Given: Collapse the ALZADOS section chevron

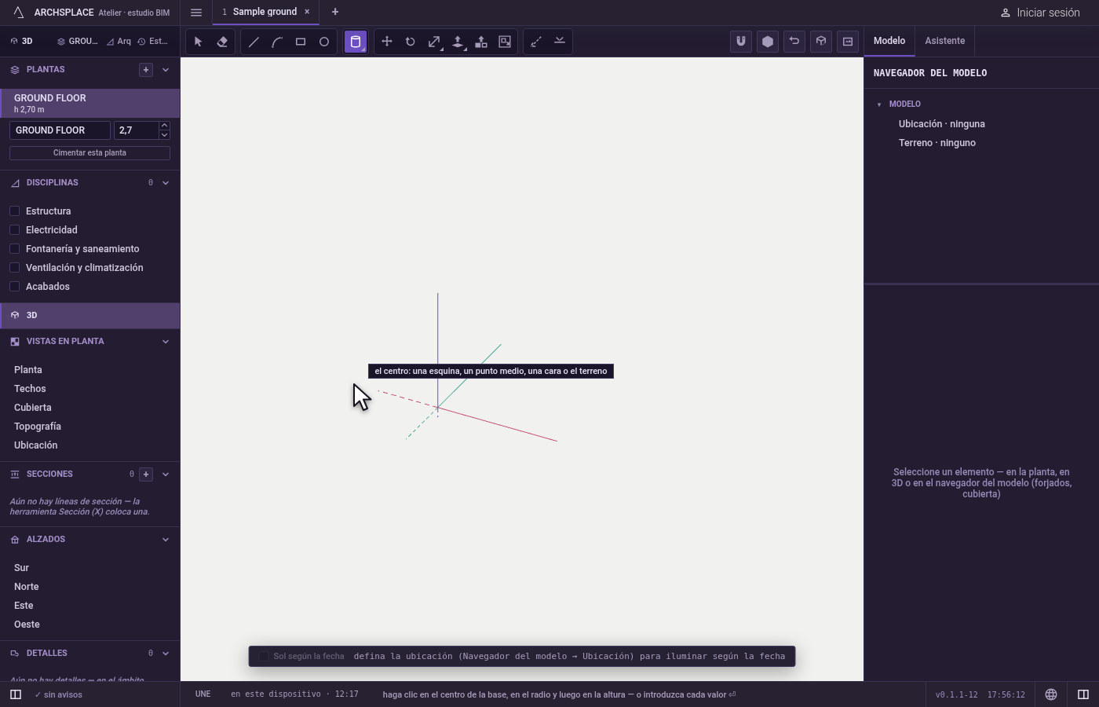Looking at the screenshot, I should tap(166, 540).
